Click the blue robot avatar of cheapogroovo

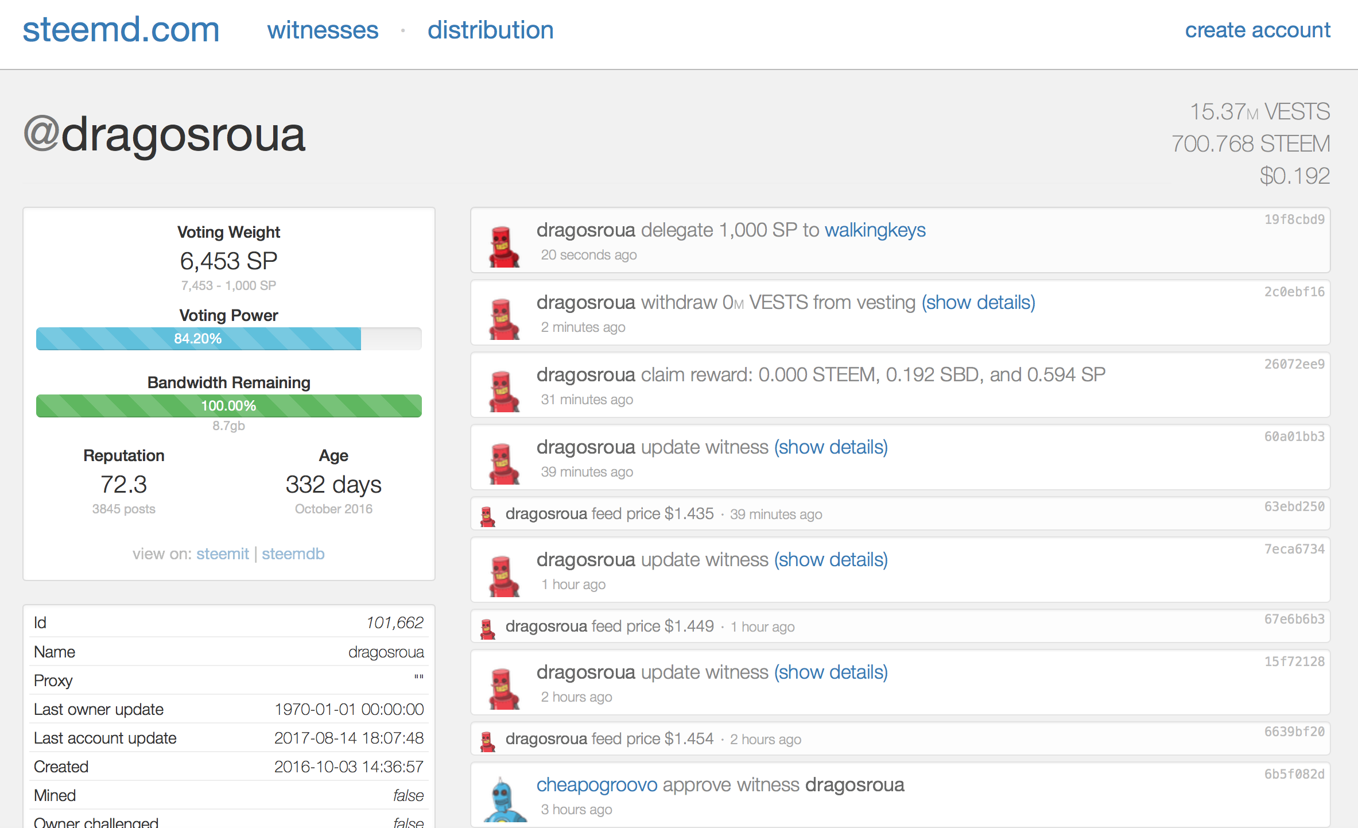503,800
